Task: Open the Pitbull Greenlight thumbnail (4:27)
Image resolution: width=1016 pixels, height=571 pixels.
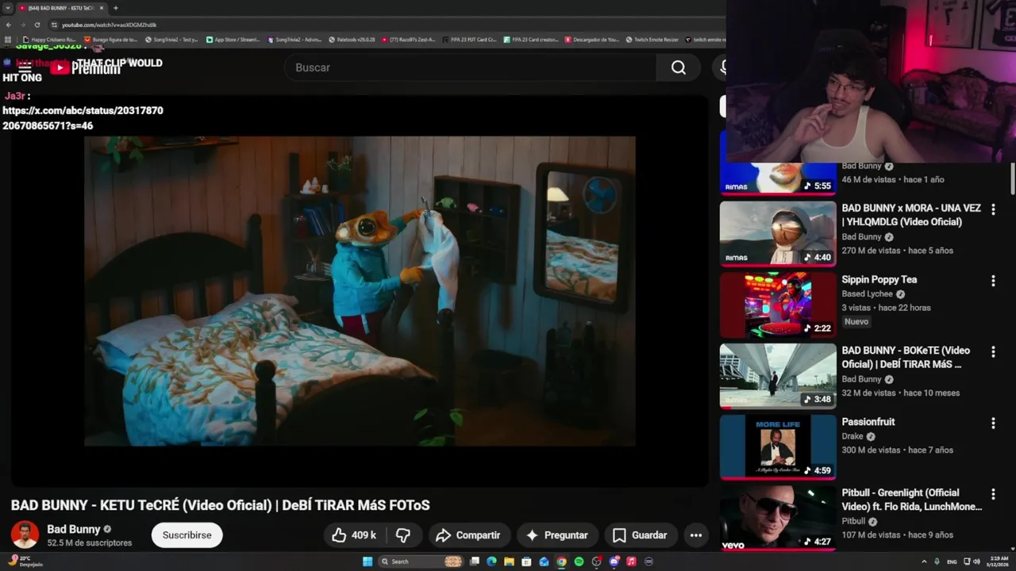Action: [778, 519]
